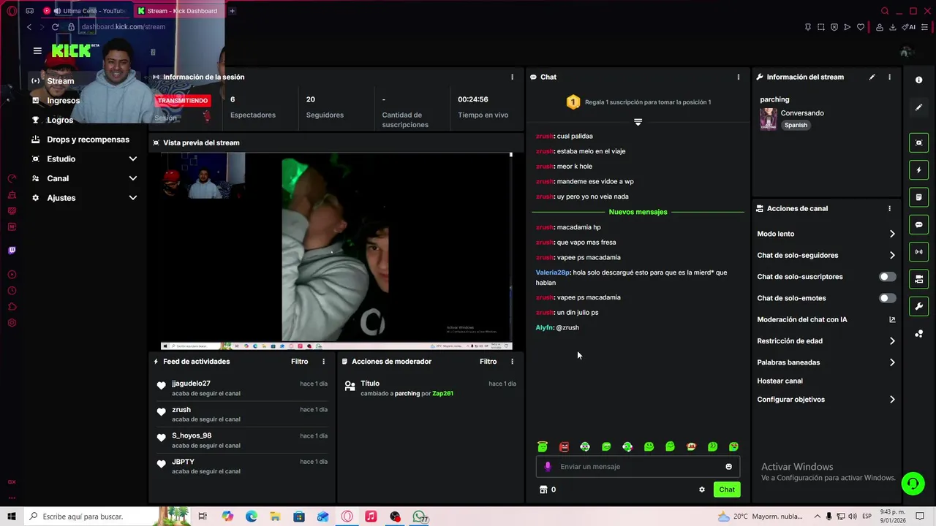936x526 pixels.
Task: Click the green Chat send button
Action: [x=727, y=489]
